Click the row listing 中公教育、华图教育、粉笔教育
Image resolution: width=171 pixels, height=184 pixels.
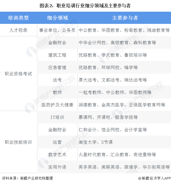(x=124, y=30)
